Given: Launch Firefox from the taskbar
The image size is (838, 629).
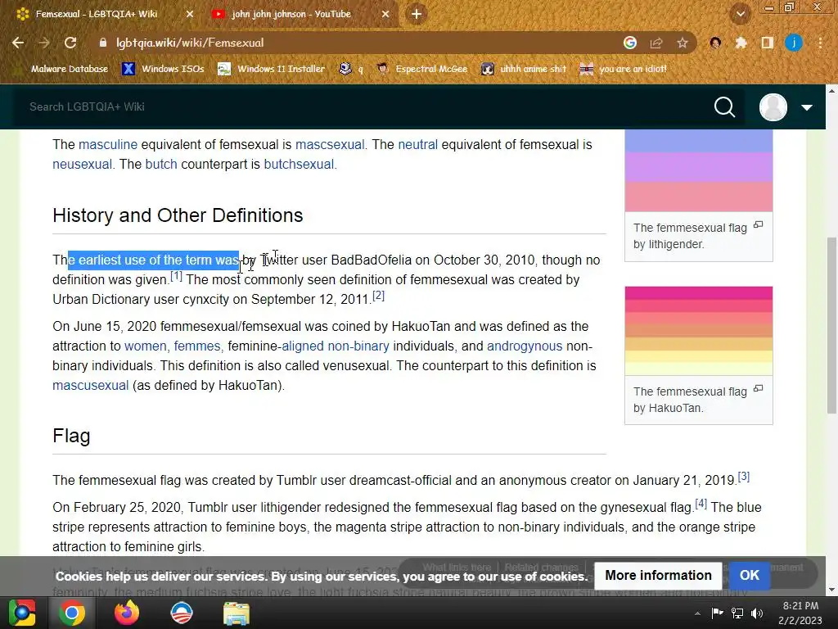Looking at the screenshot, I should pos(127,613).
